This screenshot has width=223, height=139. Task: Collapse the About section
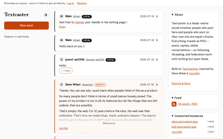[x=177, y=15]
